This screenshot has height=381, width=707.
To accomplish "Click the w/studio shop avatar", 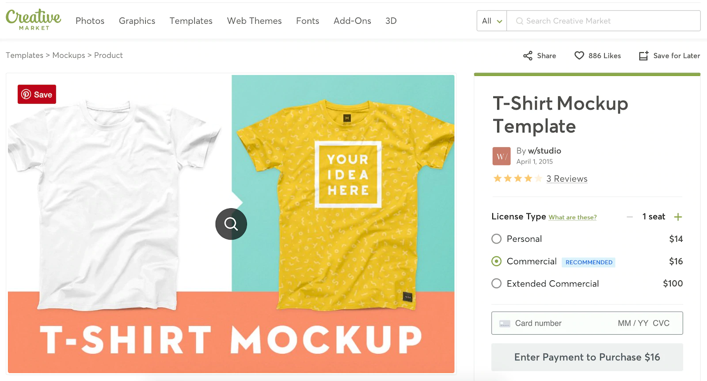I will tap(502, 156).
